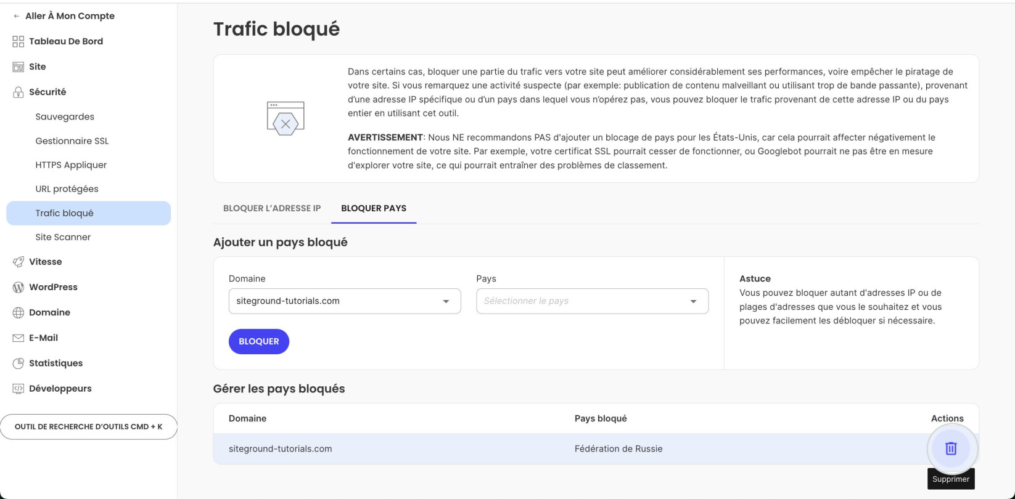Click the Aller À Mon Compte link
This screenshot has width=1015, height=499.
click(x=70, y=16)
